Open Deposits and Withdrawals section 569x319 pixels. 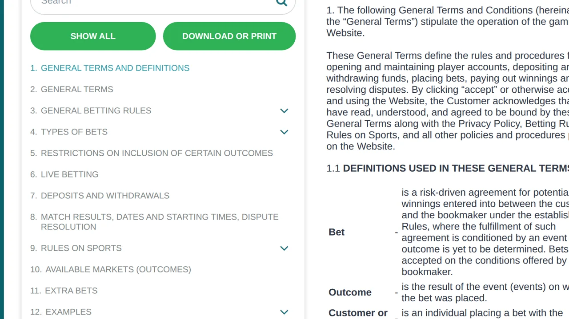(100, 196)
